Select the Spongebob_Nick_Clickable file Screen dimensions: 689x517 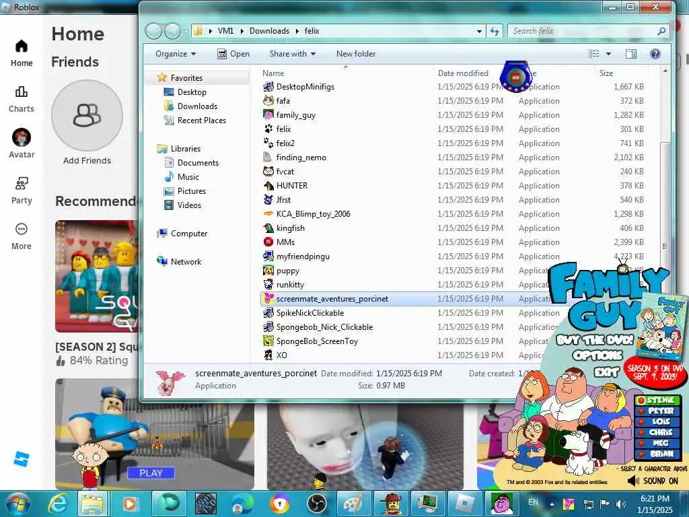tap(324, 326)
